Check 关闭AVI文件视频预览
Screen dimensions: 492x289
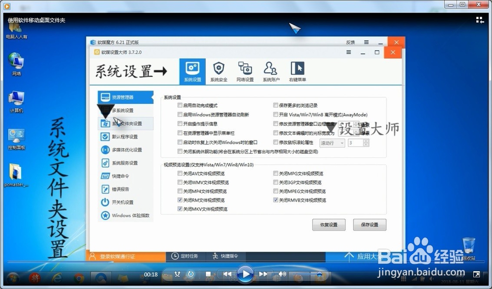point(180,173)
